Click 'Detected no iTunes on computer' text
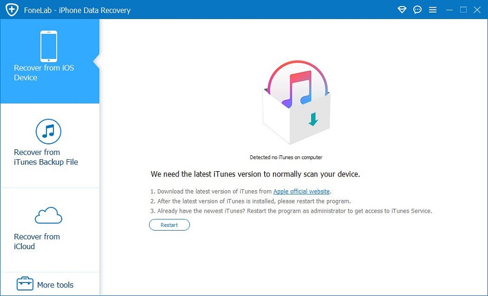This screenshot has width=488, height=296. tap(286, 158)
